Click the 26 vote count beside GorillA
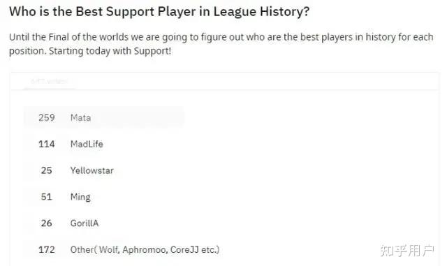Image resolution: width=447 pixels, height=266 pixels. tap(47, 223)
